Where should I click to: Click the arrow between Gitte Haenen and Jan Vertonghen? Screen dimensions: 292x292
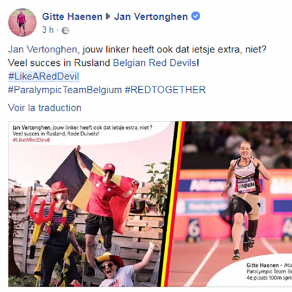[x=108, y=16]
